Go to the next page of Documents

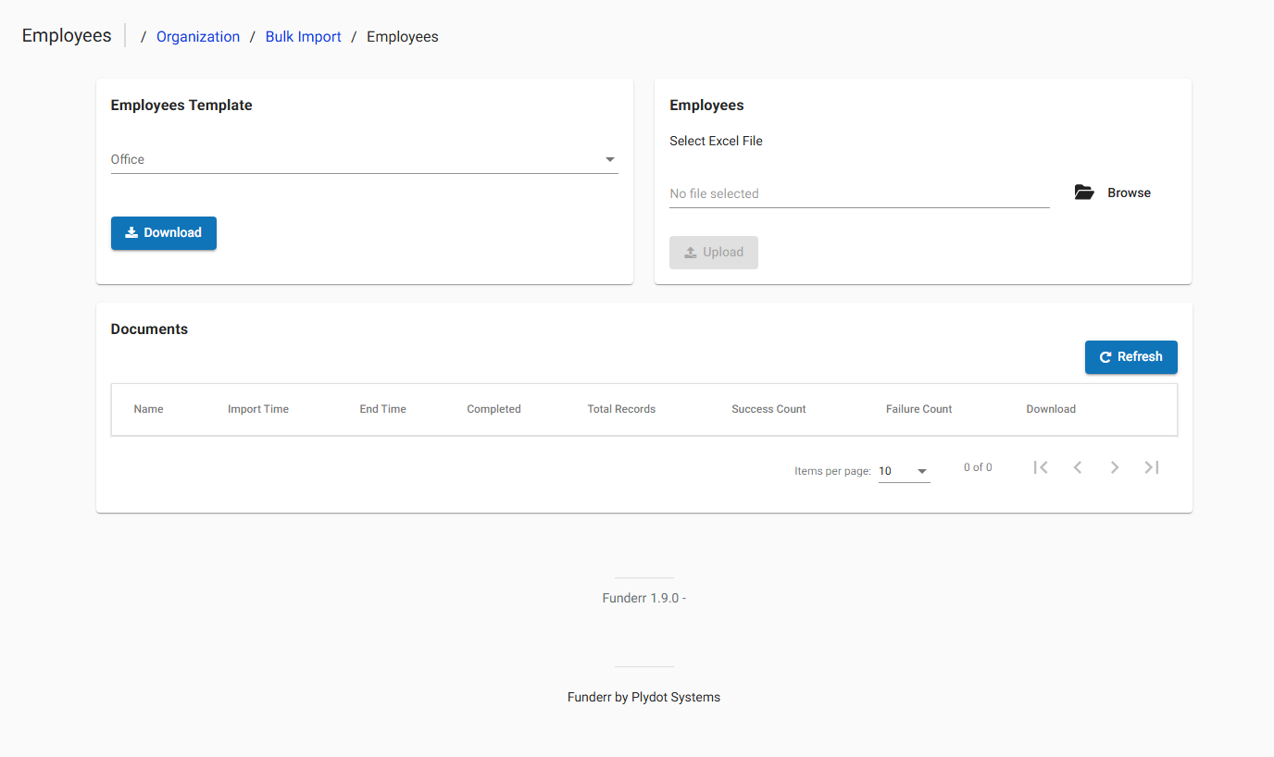[x=1115, y=467]
